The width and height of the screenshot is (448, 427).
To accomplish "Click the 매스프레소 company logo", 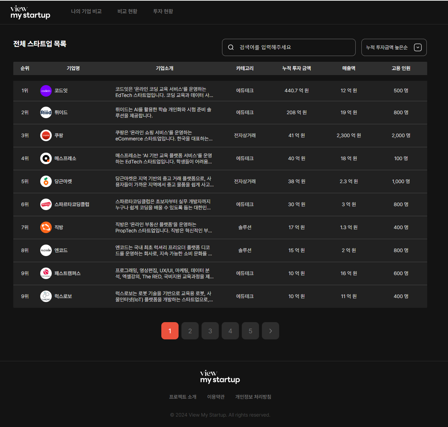I will coord(46,158).
